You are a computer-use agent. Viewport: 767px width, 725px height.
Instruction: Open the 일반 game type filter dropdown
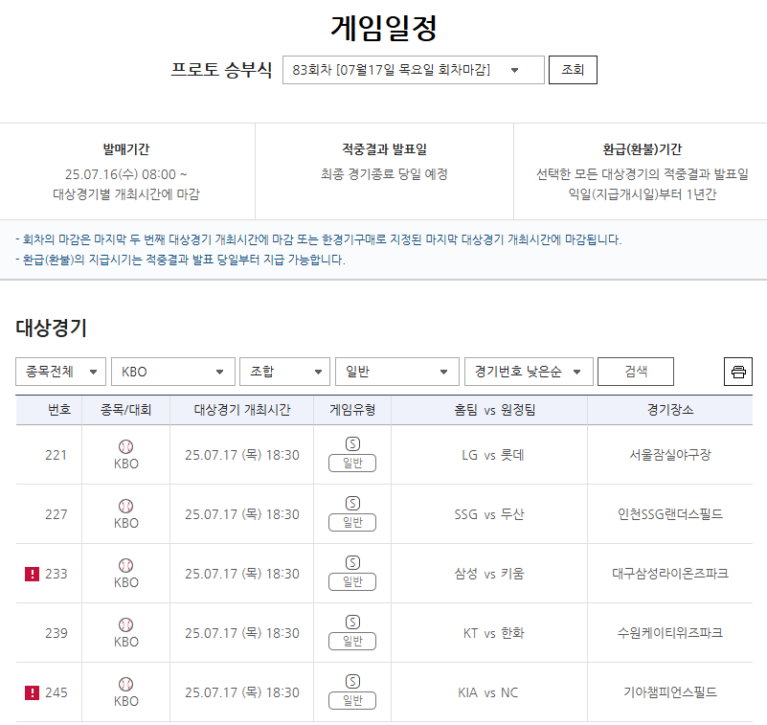[x=396, y=372]
